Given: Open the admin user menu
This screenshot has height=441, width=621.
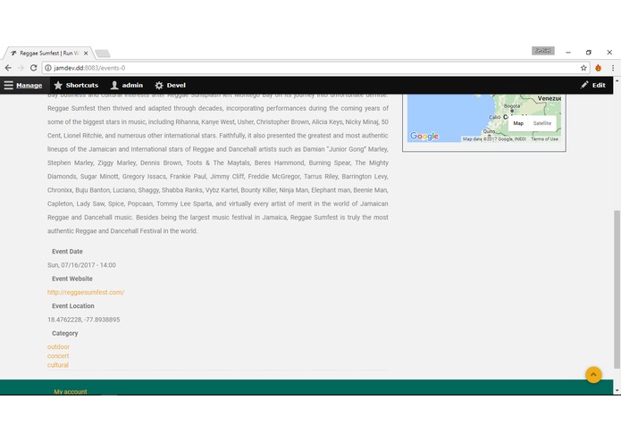Looking at the screenshot, I should click(x=127, y=85).
